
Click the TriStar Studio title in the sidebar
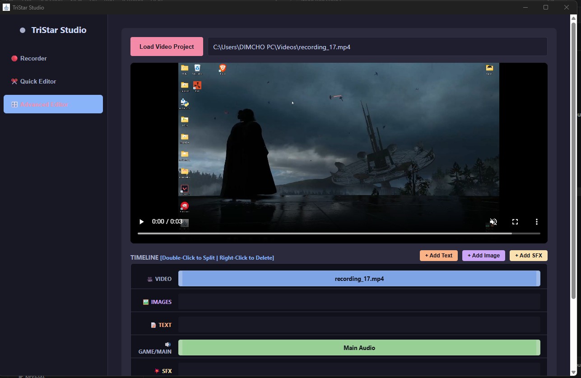coord(59,30)
